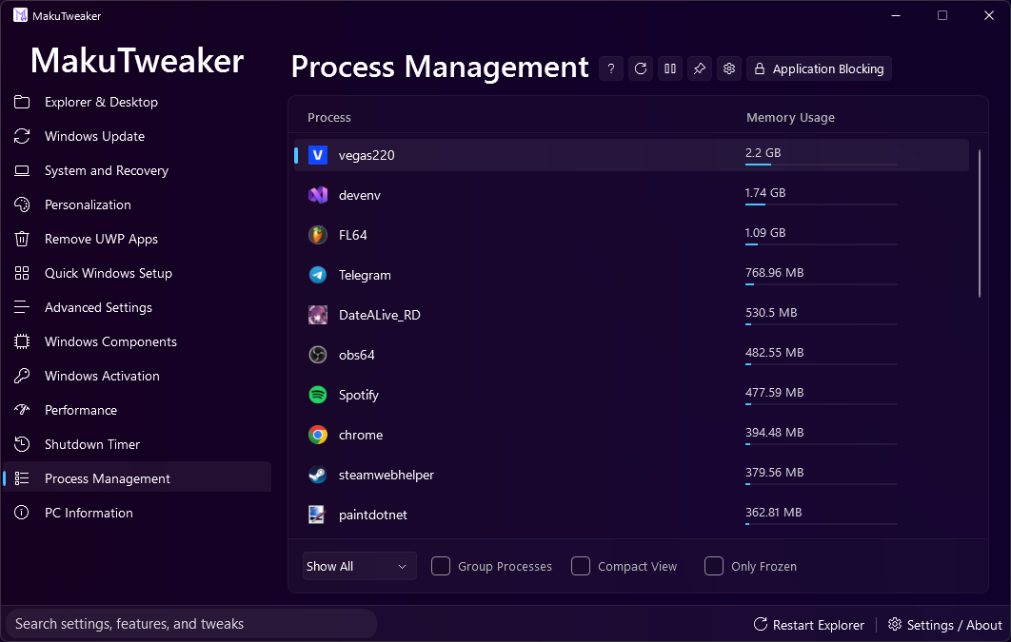Image resolution: width=1011 pixels, height=642 pixels.
Task: Click the paintdotnet process icon
Action: (x=317, y=515)
